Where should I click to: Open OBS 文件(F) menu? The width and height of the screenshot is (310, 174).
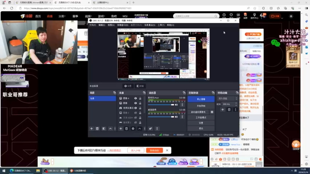coord(93,25)
